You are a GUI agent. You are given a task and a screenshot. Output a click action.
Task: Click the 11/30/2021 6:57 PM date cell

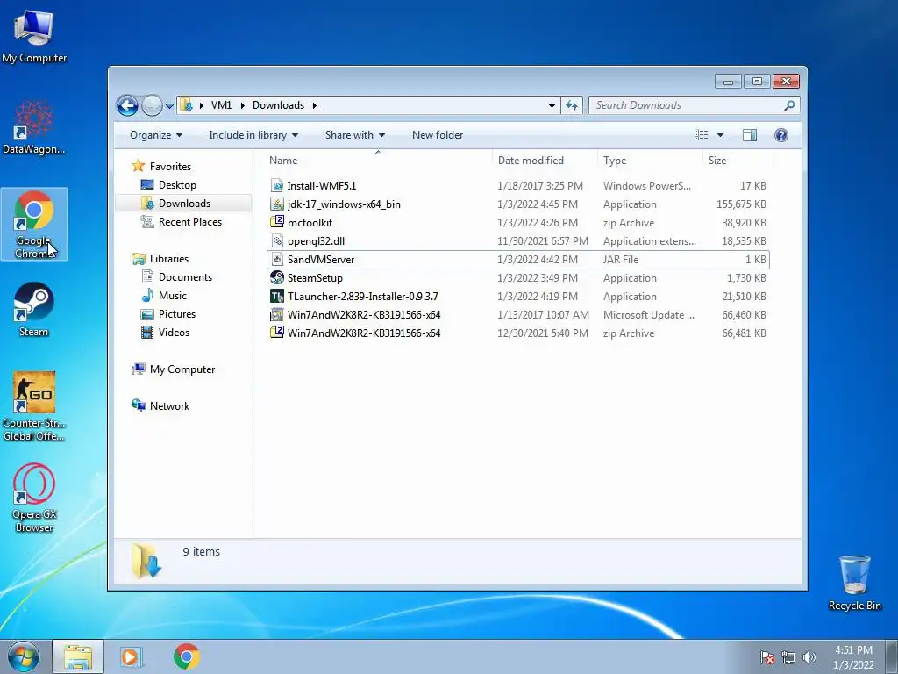[542, 241]
